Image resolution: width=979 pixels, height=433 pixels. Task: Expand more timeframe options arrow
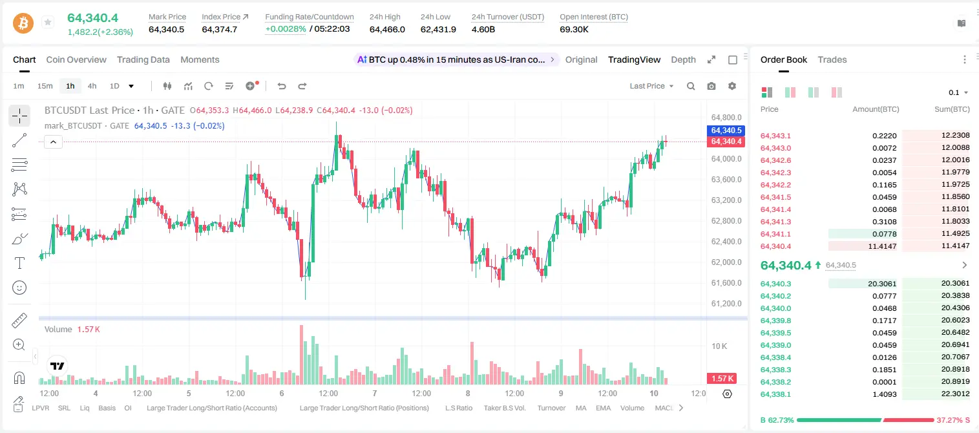point(131,86)
